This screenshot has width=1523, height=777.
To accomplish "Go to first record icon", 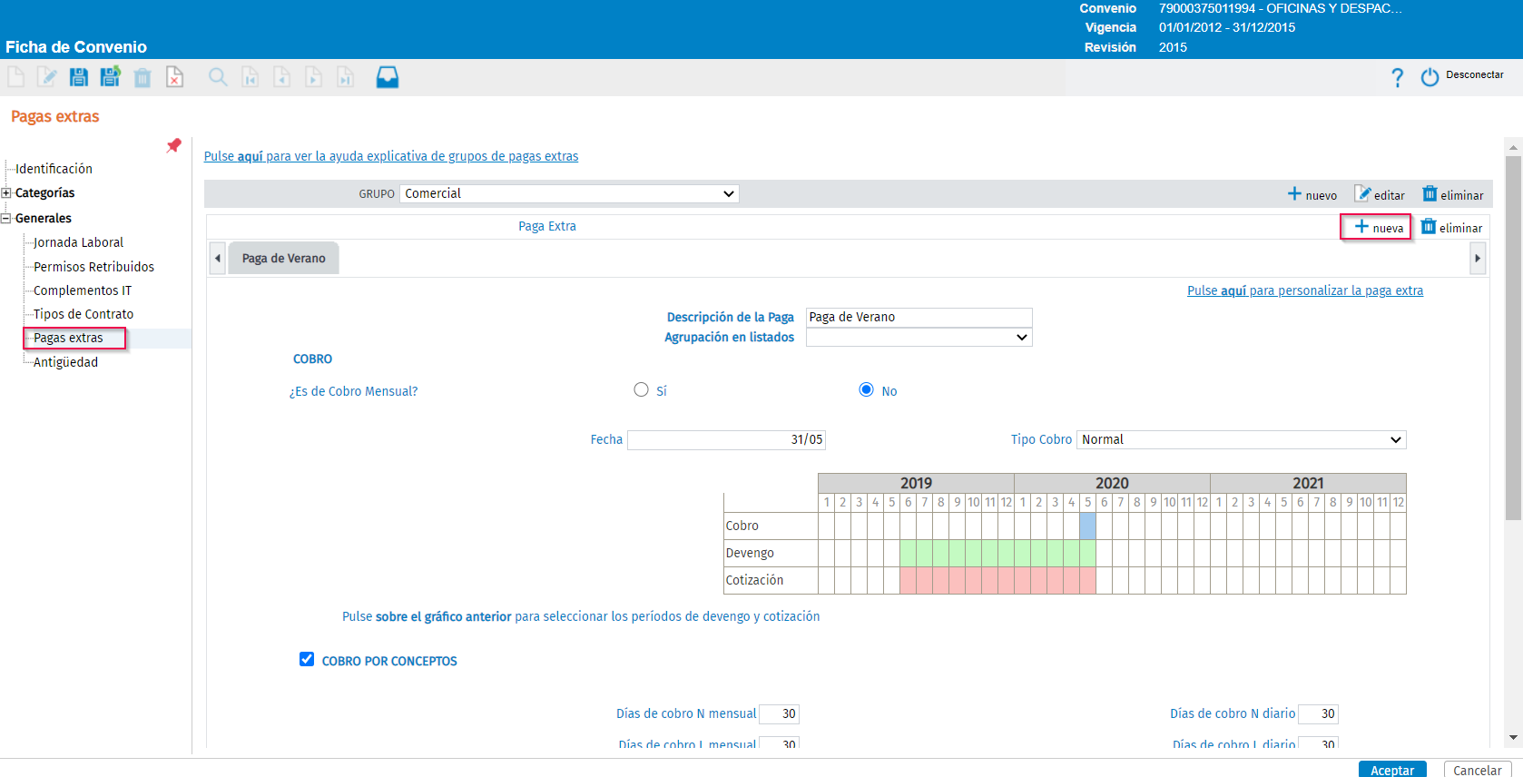I will 251,77.
